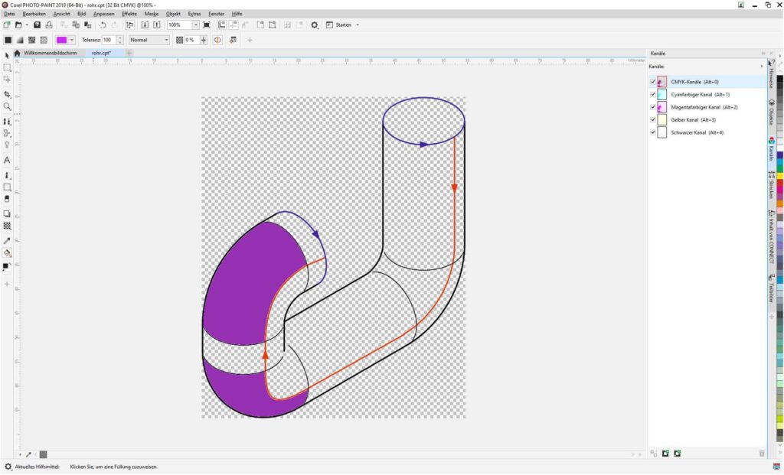Open the Starten launcher dropdown arrow
Viewport: 784px width, 475px height.
358,25
